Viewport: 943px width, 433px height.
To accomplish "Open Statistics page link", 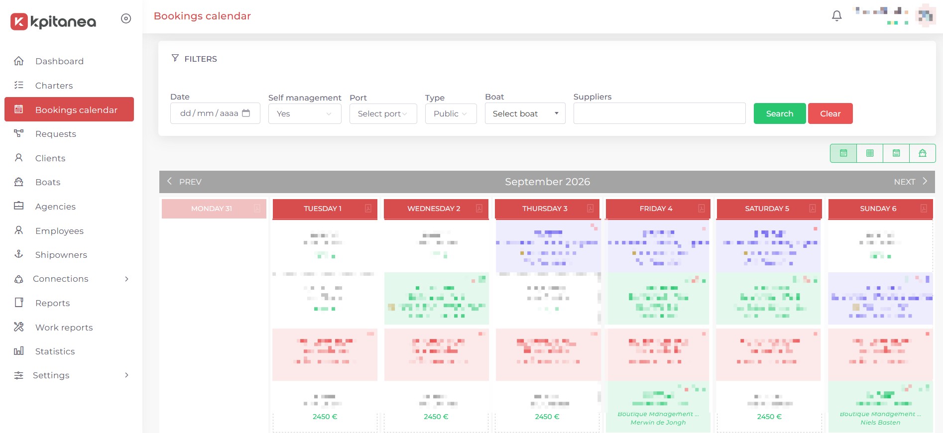I will (55, 351).
